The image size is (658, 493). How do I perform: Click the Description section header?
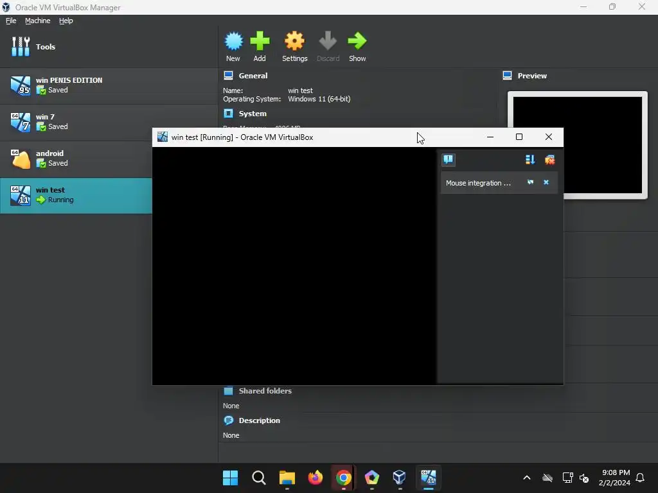point(259,420)
